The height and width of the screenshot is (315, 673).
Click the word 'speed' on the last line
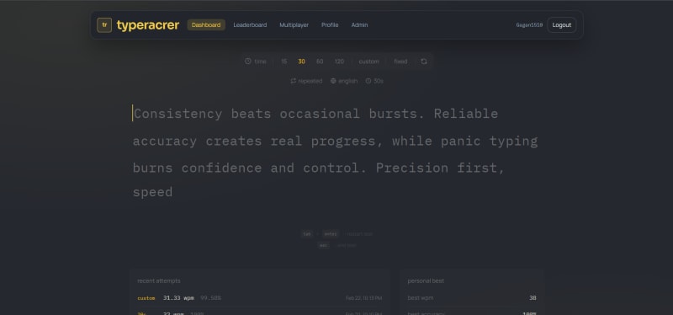[152, 192]
